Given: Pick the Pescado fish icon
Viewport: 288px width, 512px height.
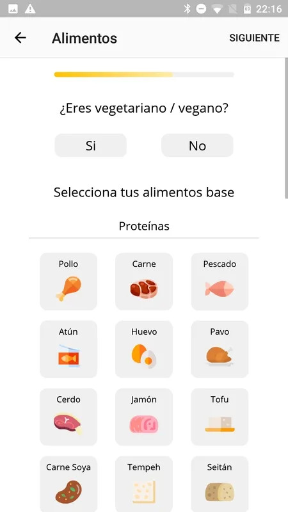Looking at the screenshot, I should 220,289.
